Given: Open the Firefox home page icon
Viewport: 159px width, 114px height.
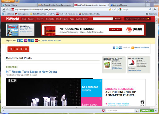Looking at the screenshot, I should [155, 9].
